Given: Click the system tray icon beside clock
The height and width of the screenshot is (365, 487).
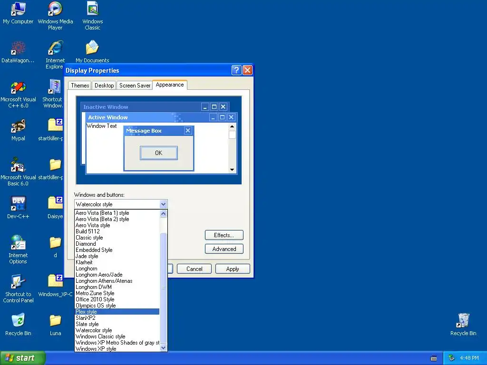Looking at the screenshot, I should tap(452, 358).
